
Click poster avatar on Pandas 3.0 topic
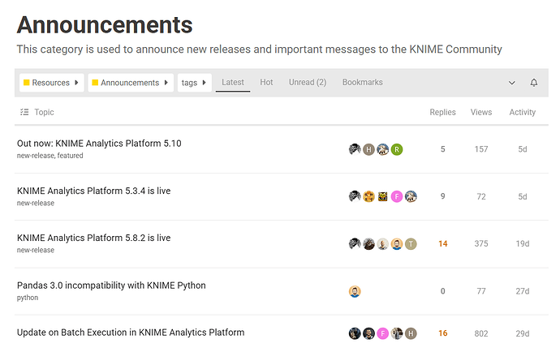coord(355,291)
